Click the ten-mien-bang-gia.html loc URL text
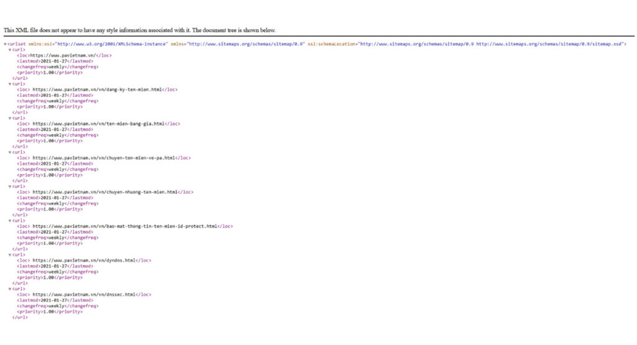This screenshot has height=345, width=637. [99, 124]
